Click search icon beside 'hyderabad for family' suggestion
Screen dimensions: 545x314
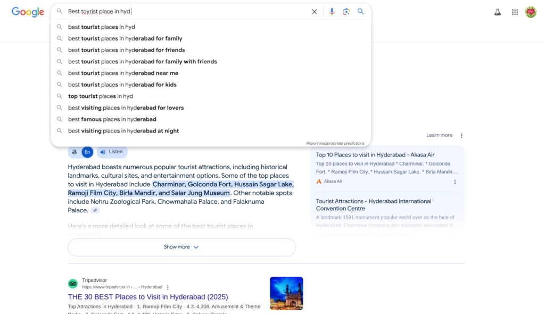tap(60, 38)
